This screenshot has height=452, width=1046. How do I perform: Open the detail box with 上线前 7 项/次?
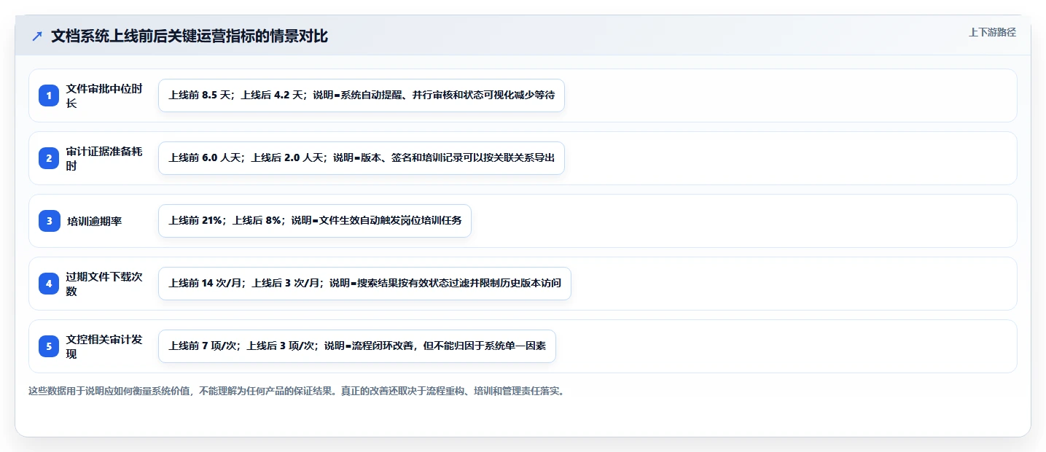(x=357, y=346)
